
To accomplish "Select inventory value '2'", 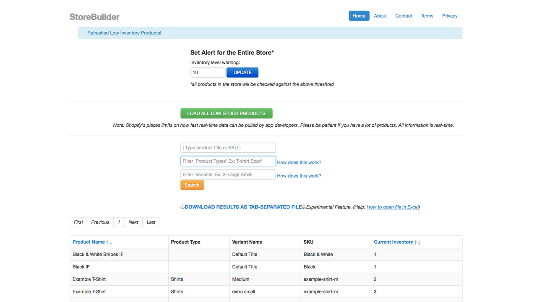I will pyautogui.click(x=375, y=279).
